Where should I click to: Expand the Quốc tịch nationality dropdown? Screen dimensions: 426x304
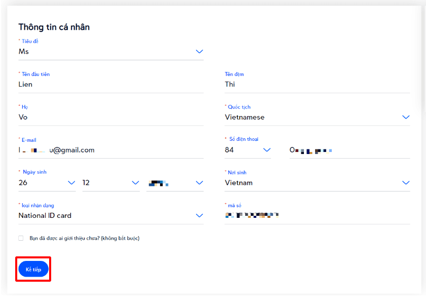(x=317, y=117)
